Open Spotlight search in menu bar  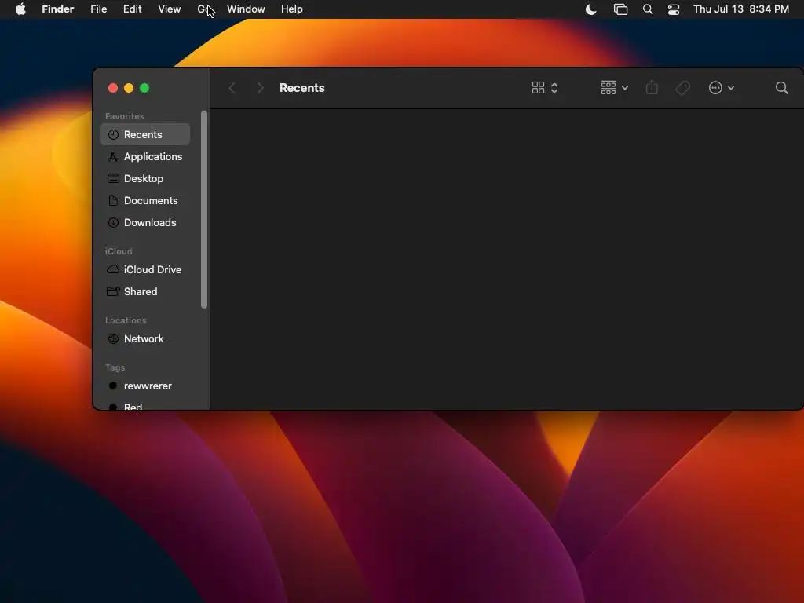point(648,9)
